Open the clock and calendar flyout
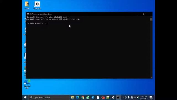177x100 pixels. pyautogui.click(x=144, y=97)
